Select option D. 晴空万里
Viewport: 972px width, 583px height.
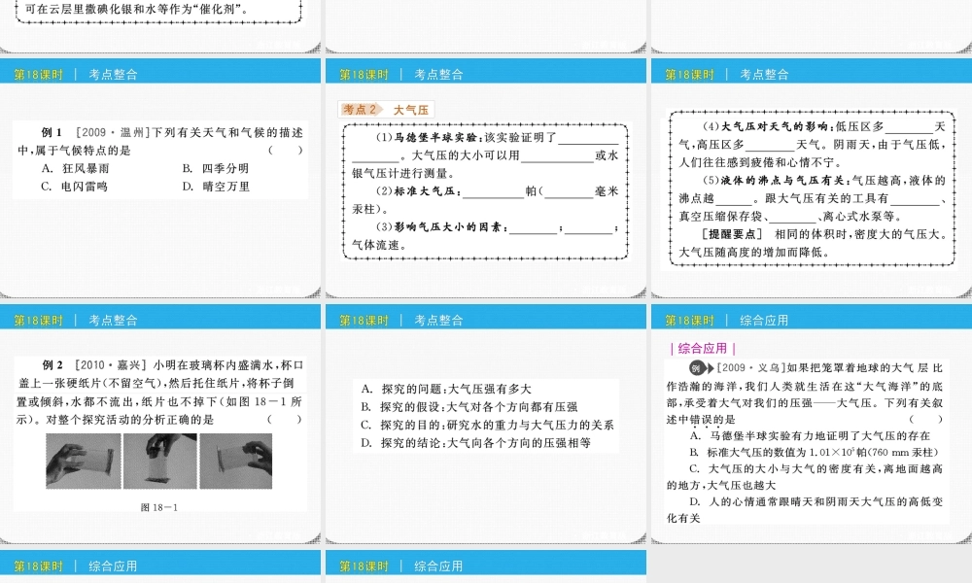pos(217,187)
